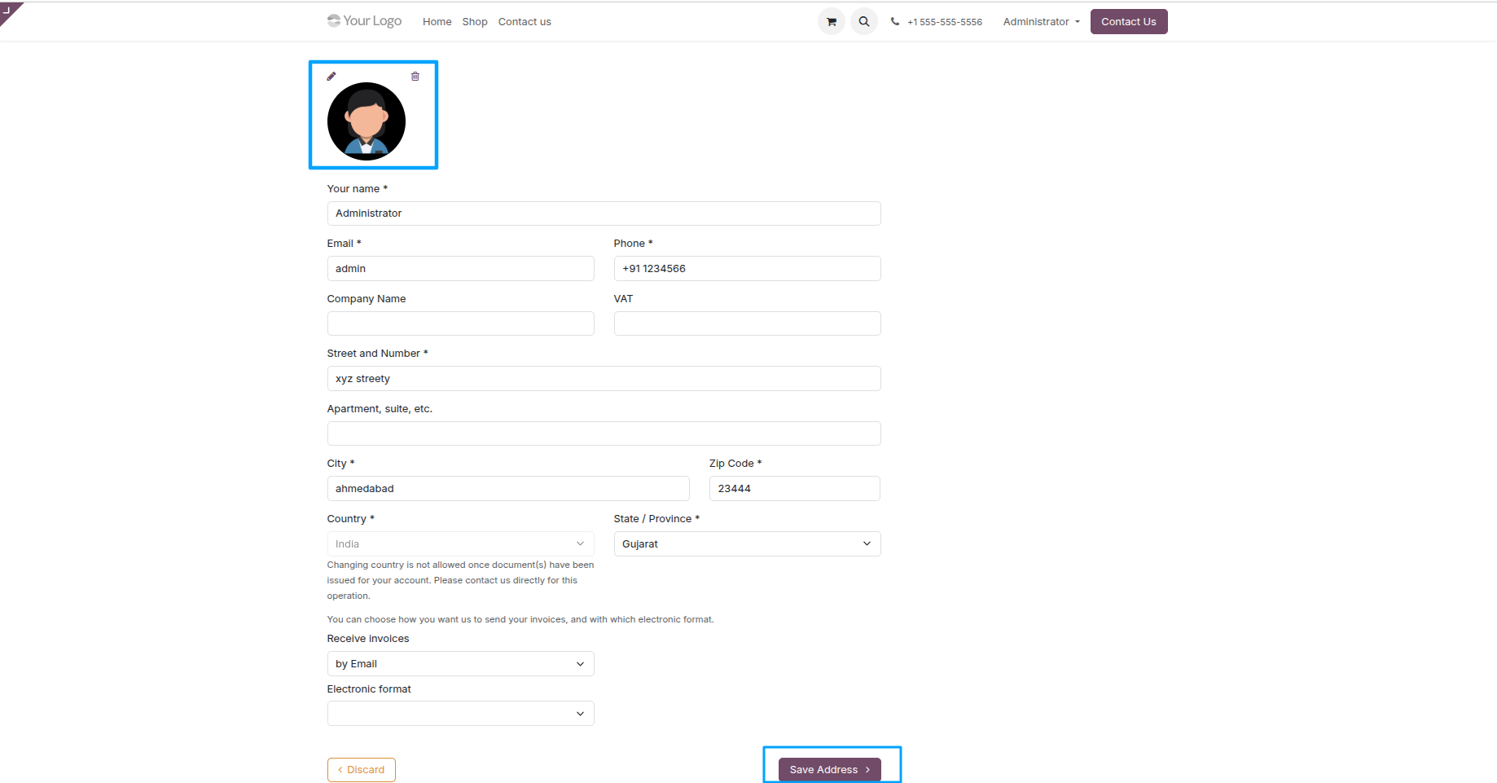Edit the profile picture with the pencil icon
1497x783 pixels.
pos(331,76)
